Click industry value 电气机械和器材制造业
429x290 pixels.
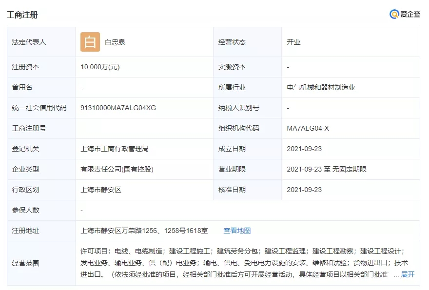[x=321, y=87]
